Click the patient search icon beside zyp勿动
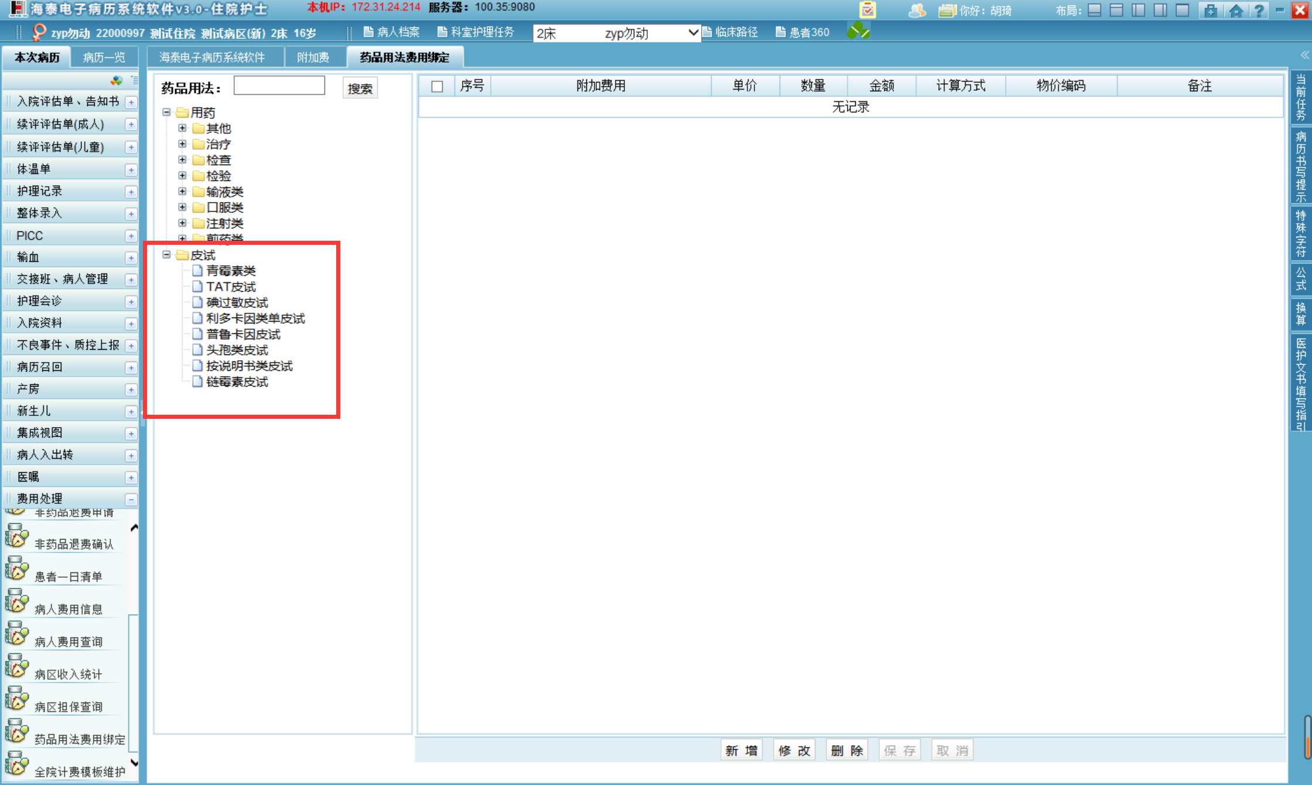The height and width of the screenshot is (785, 1312). (x=39, y=32)
